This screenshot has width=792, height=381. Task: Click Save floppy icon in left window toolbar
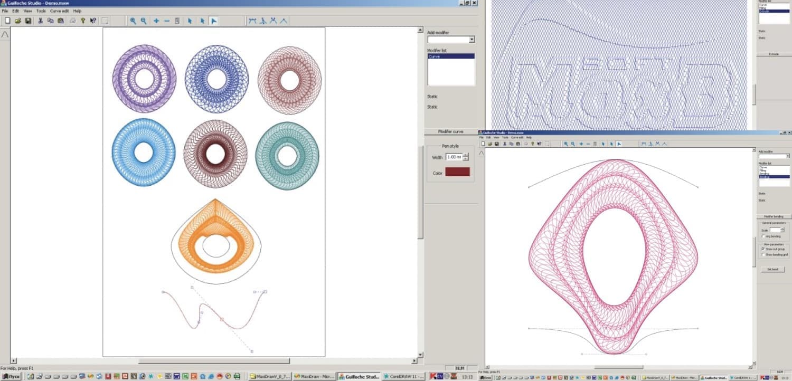[28, 21]
